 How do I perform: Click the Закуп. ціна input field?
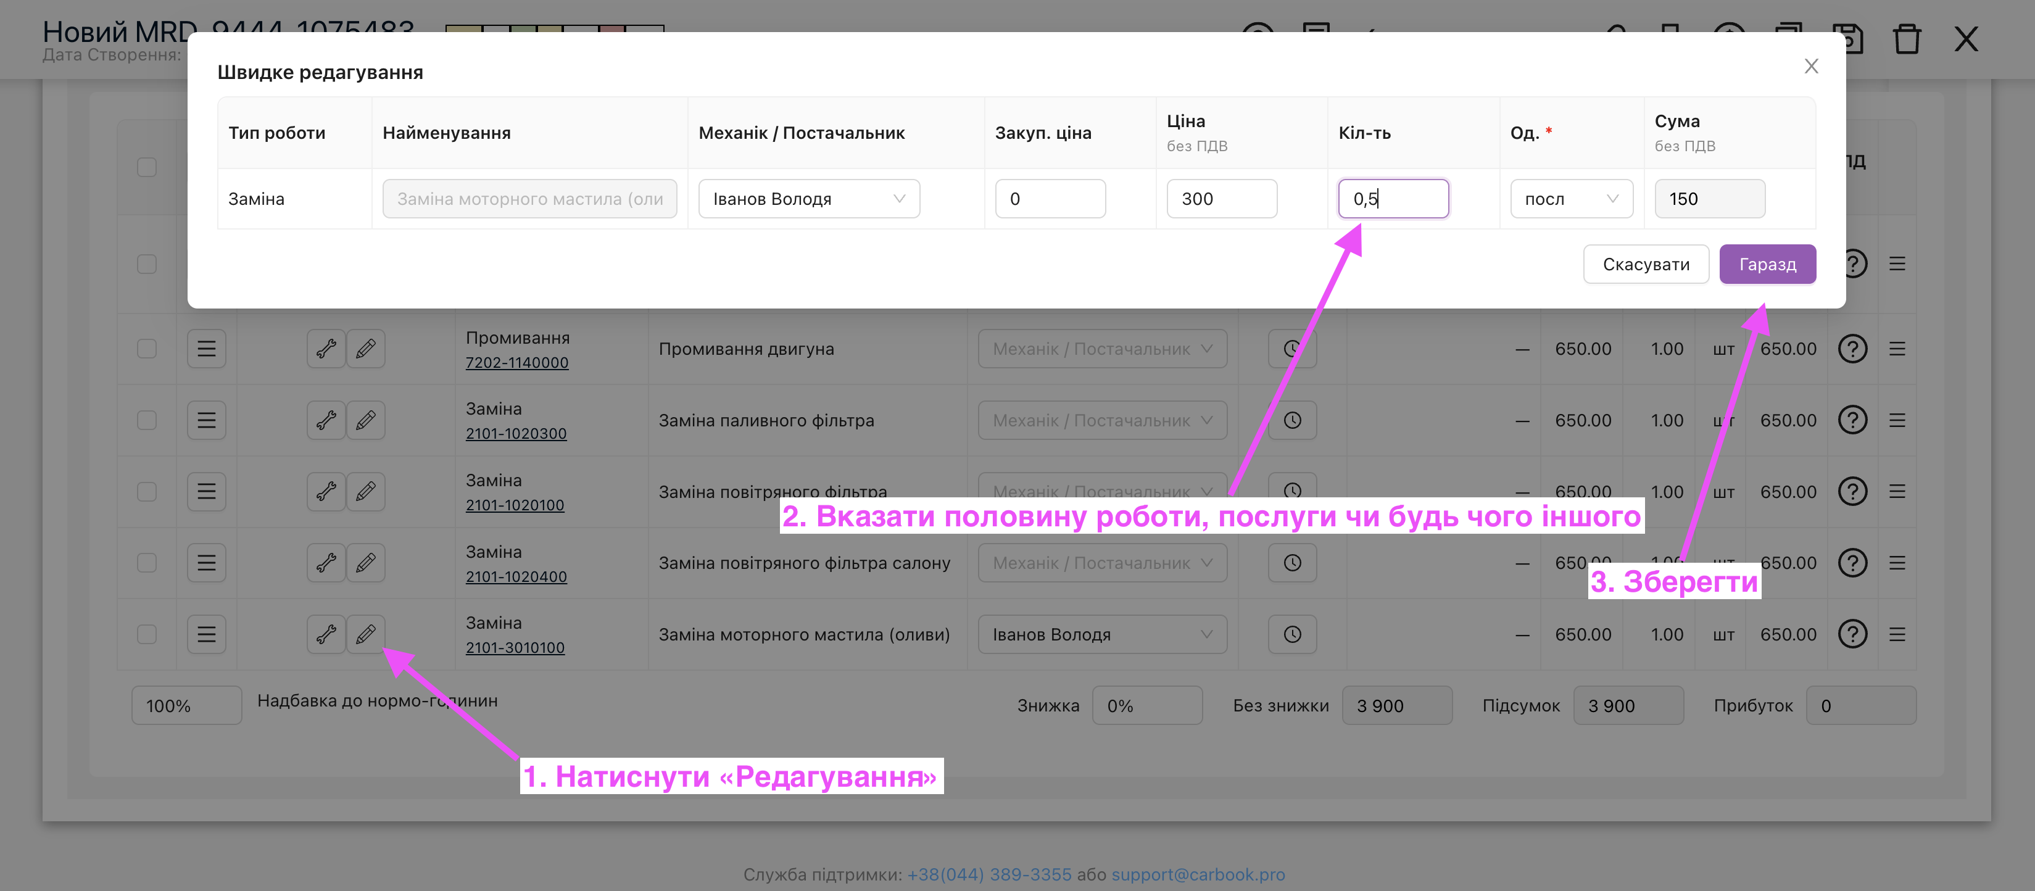1050,198
